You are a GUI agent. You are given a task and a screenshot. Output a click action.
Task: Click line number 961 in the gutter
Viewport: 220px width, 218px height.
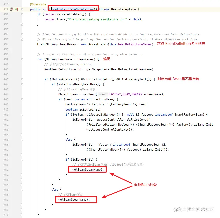[6, 170]
